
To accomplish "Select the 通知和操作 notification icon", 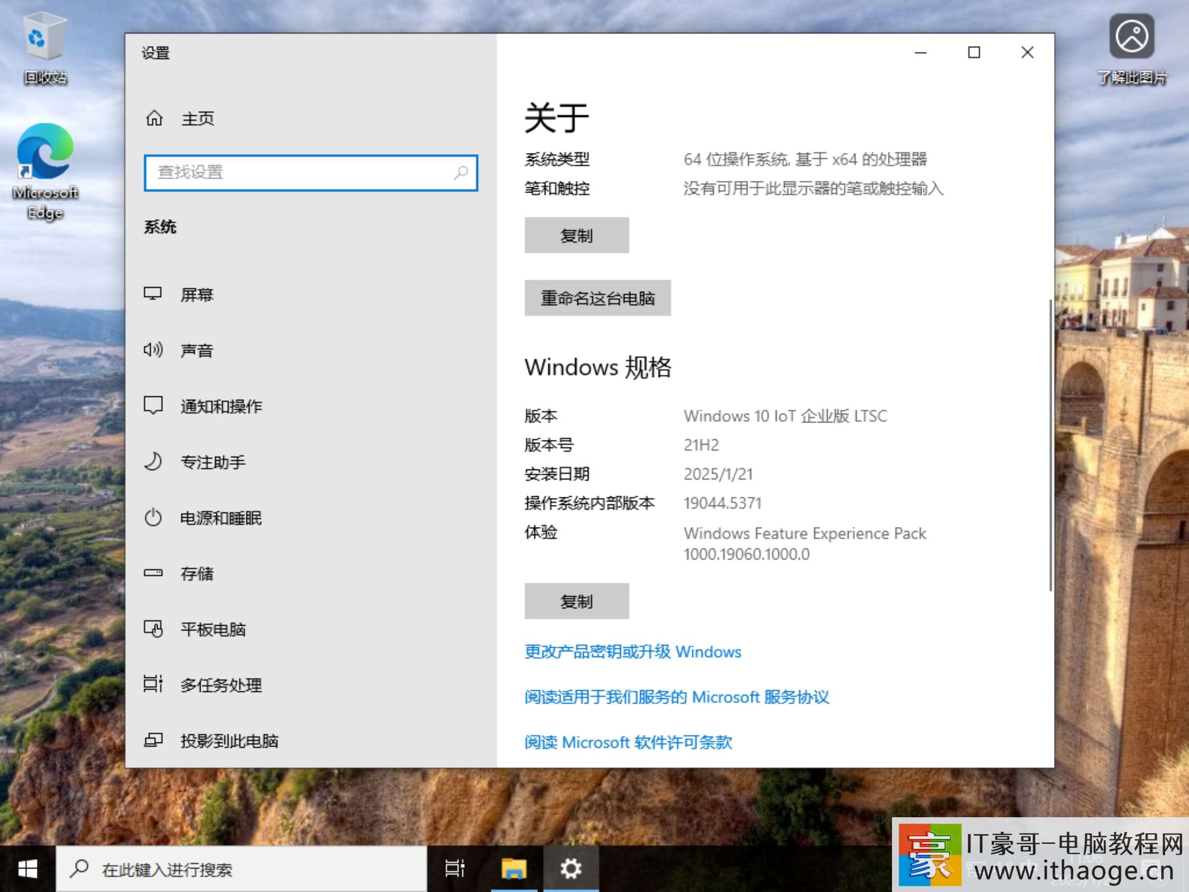I will coord(153,406).
